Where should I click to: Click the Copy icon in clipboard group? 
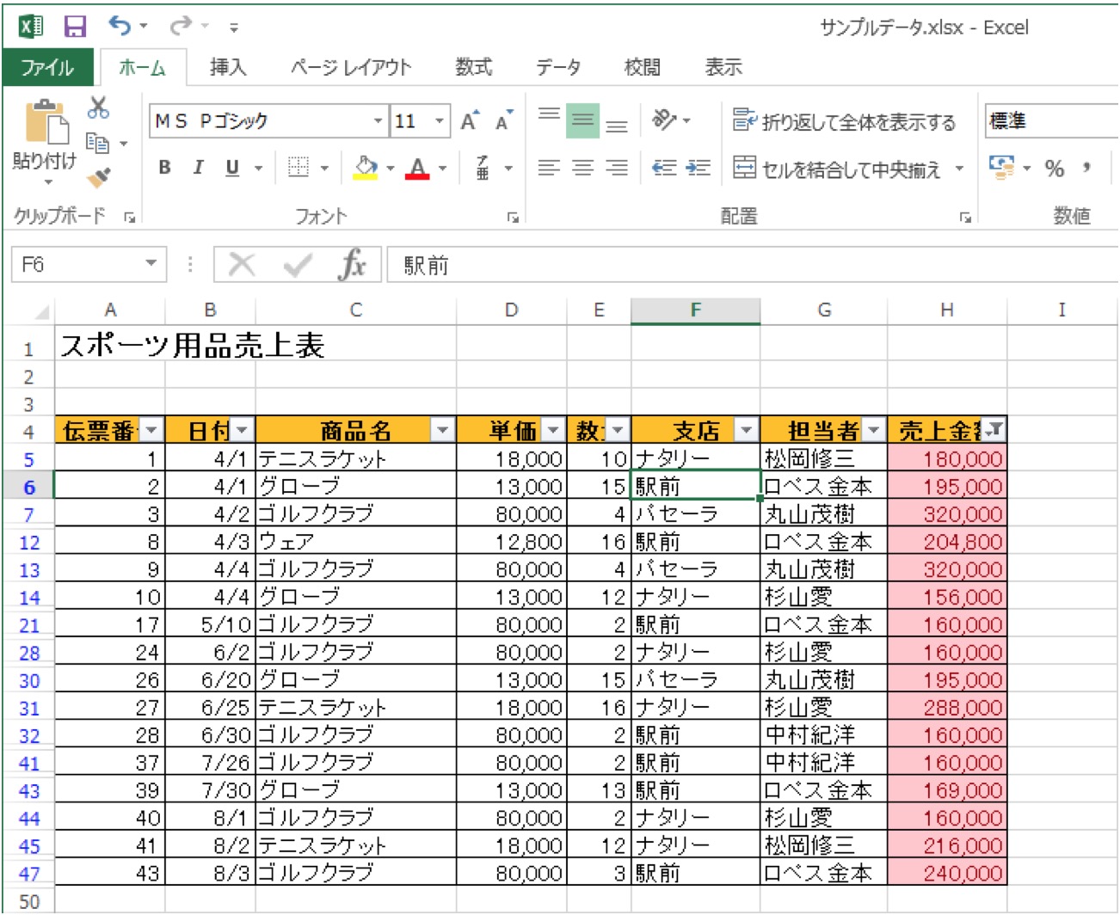[97, 143]
